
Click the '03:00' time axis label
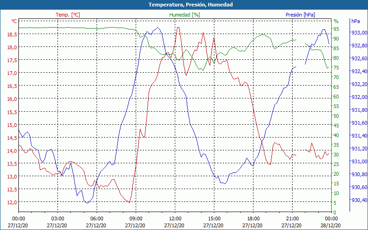pyautogui.click(x=57, y=219)
